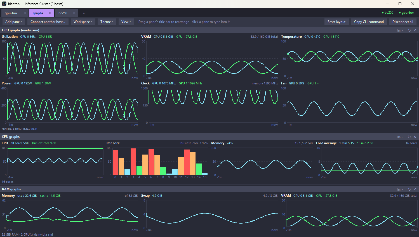This screenshot has width=419, height=237.
Task: Refresh the GPU graphs pane
Action: tap(409, 30)
